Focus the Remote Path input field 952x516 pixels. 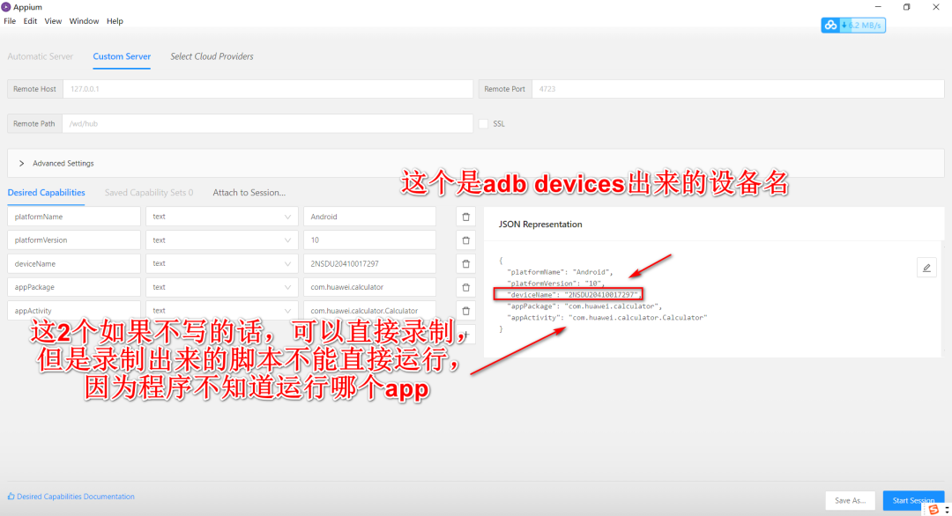click(267, 123)
